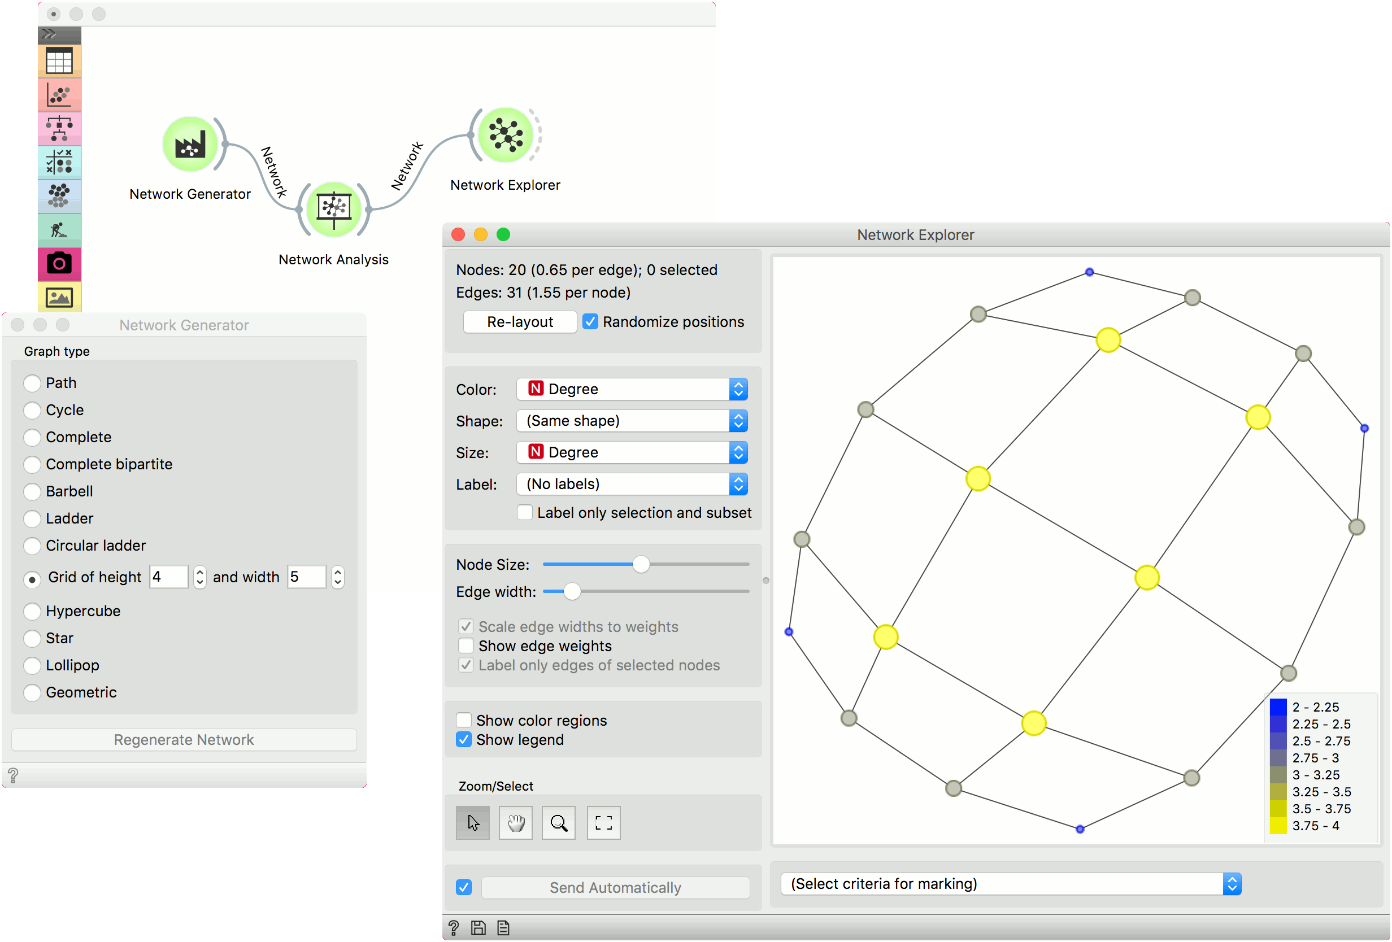Open the Network Analysis widget node
1392x942 pixels.
click(334, 209)
